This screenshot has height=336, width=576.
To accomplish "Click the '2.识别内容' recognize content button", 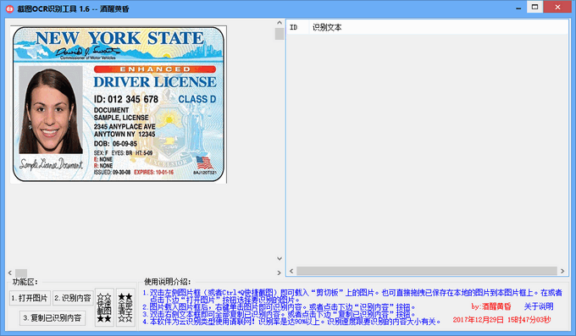I will point(73,298).
